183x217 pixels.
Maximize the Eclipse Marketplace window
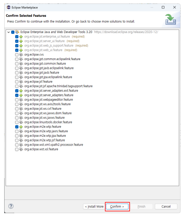[163, 7]
